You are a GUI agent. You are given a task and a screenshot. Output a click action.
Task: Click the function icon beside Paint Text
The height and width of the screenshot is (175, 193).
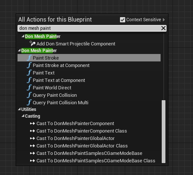coord(29,73)
